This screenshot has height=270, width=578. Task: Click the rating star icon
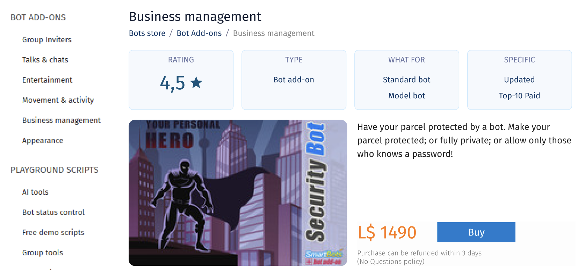(196, 83)
